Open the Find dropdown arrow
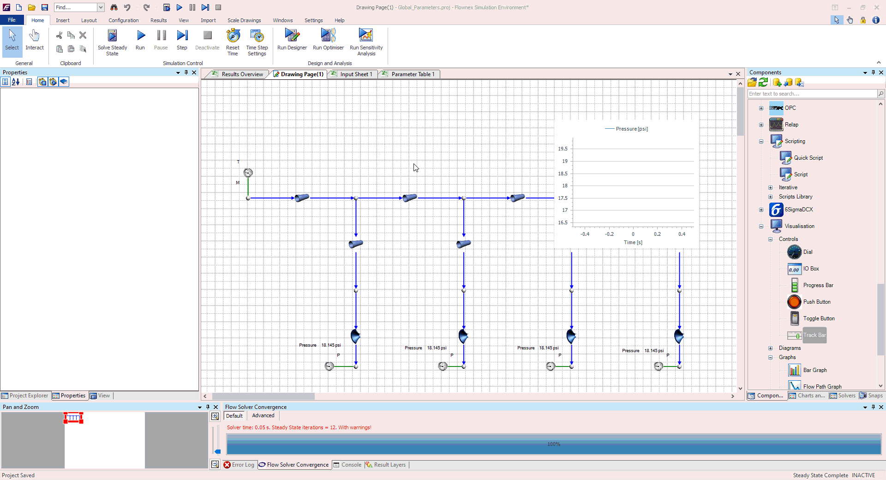Screen dimensions: 886x480 click(x=101, y=7)
